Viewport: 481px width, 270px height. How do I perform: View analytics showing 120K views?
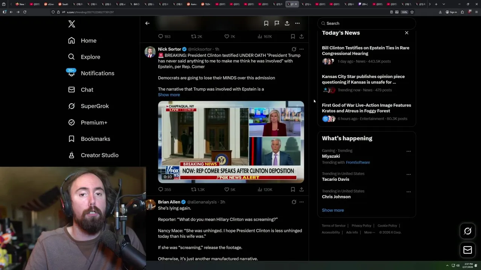click(x=265, y=189)
